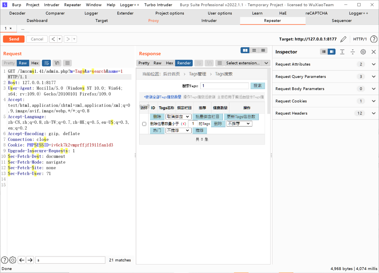379x273 pixels.
Task: Go to next search match arrow
Action: coord(30,260)
